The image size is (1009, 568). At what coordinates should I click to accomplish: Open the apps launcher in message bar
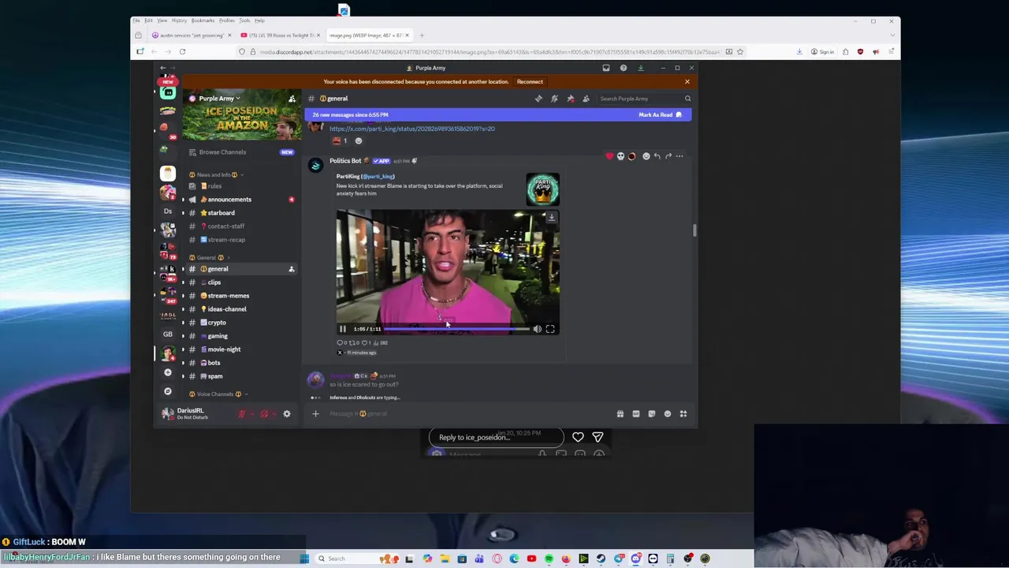point(683,413)
